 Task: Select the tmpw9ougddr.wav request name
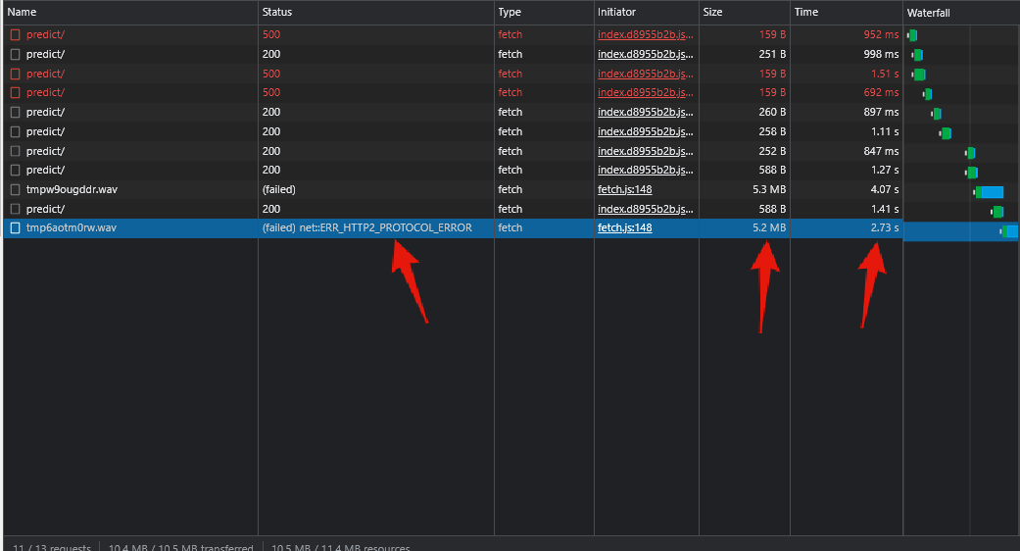[72, 190]
